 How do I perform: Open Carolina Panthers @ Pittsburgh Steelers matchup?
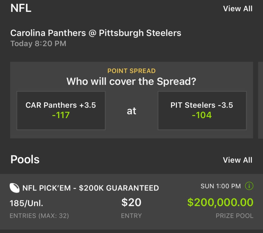point(96,33)
